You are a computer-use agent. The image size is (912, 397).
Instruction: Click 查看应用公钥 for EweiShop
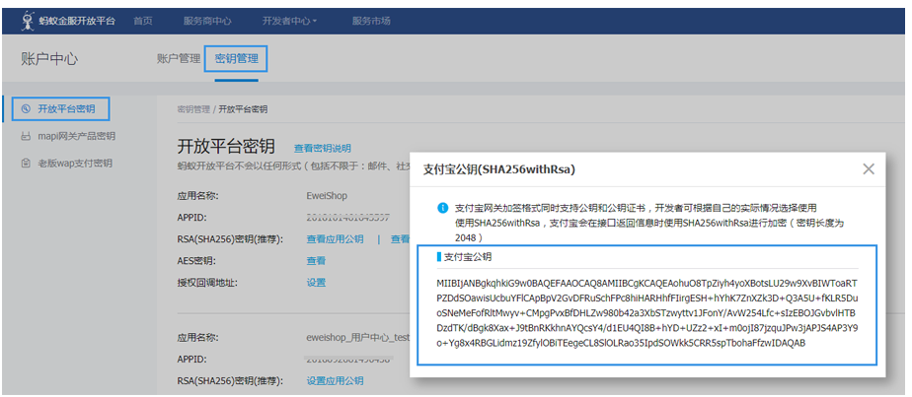pos(335,239)
